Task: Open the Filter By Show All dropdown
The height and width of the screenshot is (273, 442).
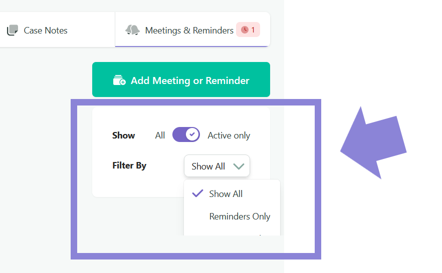Action: coord(217,166)
